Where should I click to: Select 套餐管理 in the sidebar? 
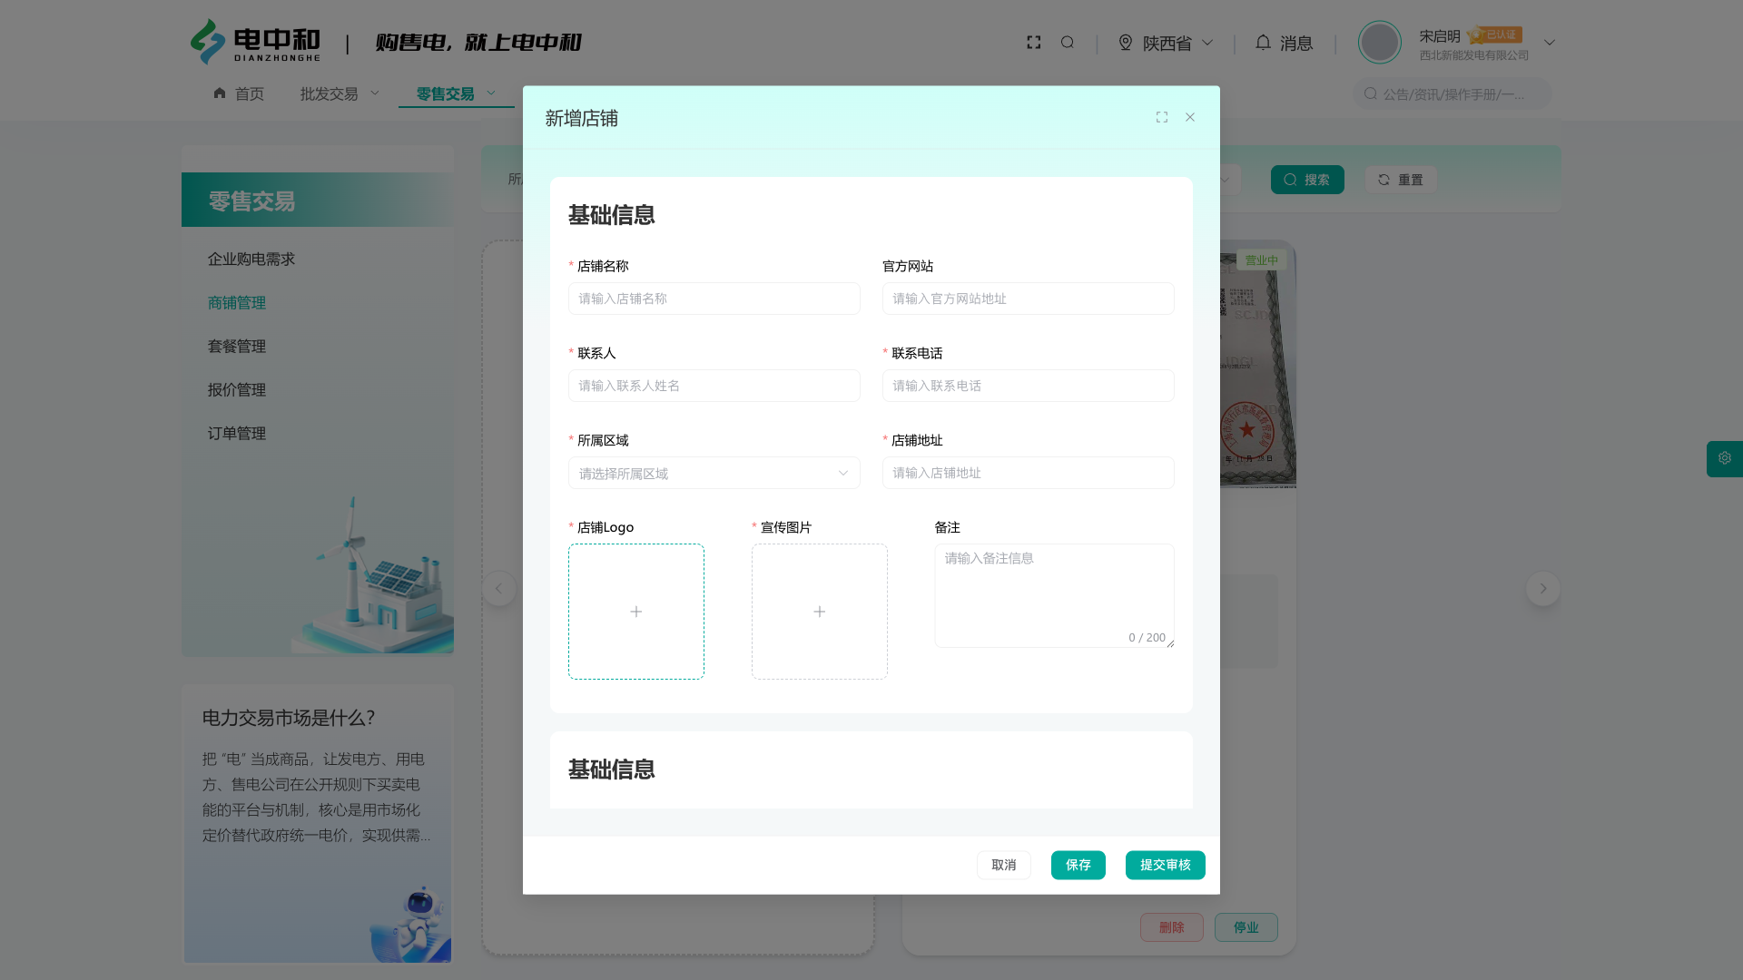click(x=237, y=347)
